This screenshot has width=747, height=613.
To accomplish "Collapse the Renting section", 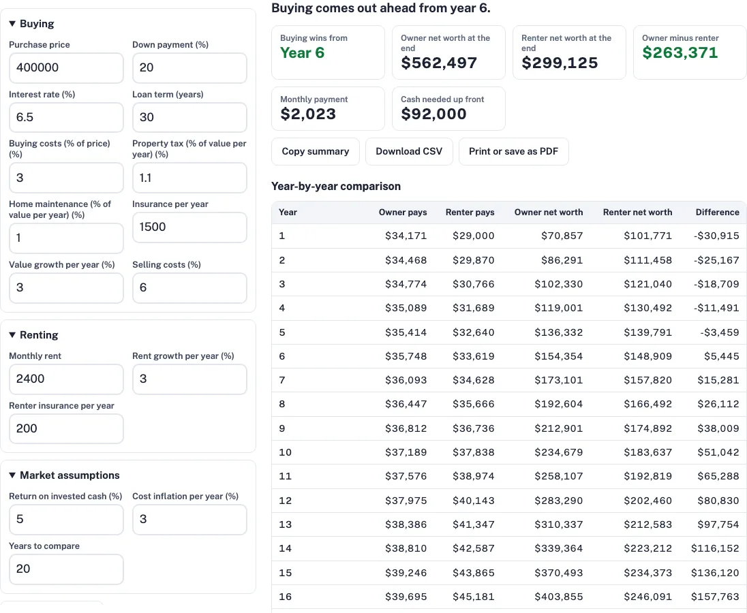I will (33, 335).
